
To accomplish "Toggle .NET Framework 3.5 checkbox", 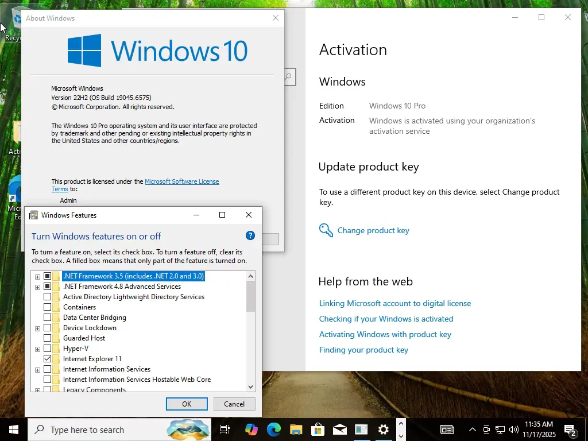I will (47, 276).
